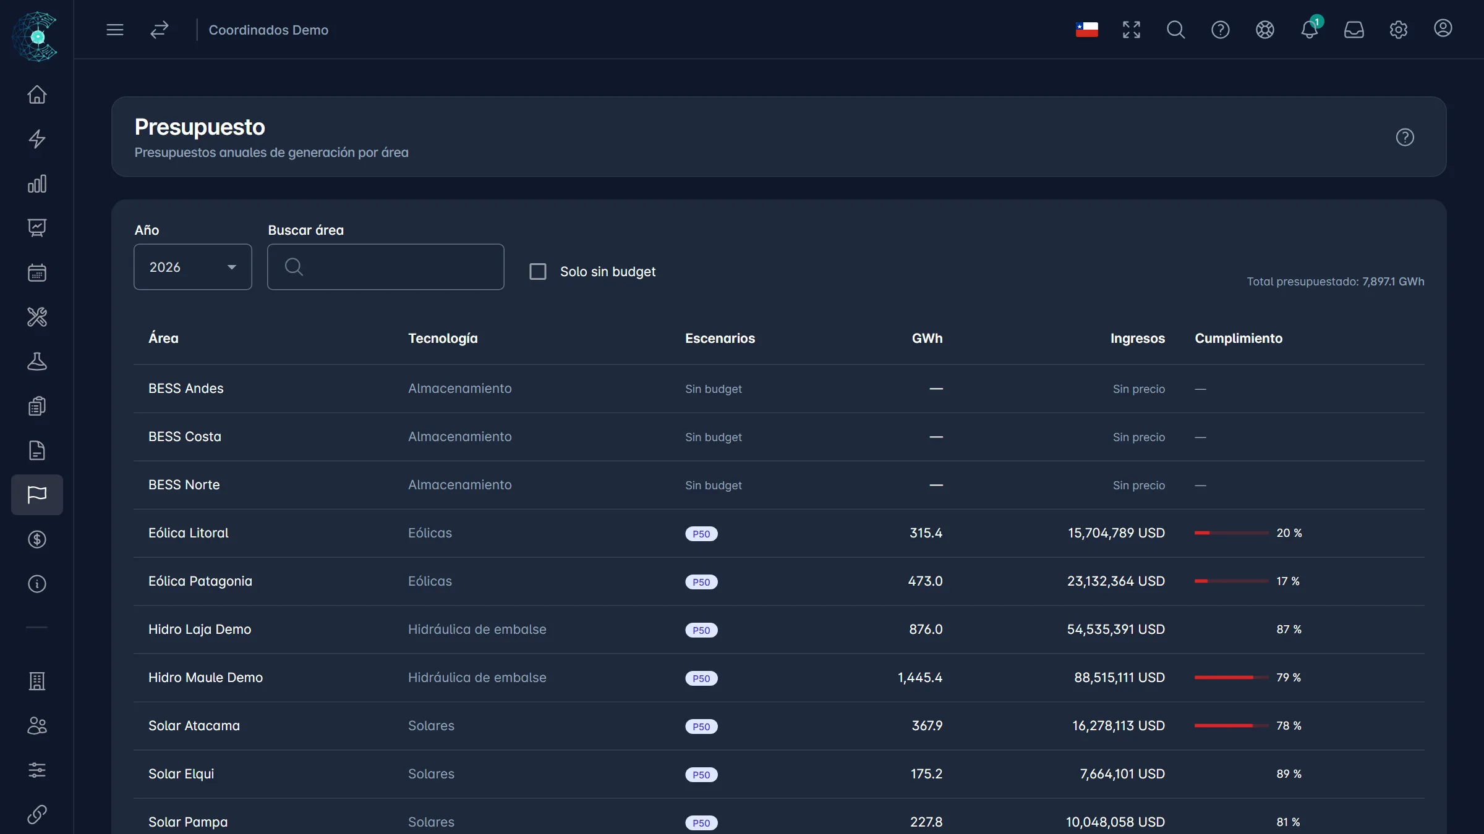
Task: Open the presentation chart icon
Action: (37, 228)
